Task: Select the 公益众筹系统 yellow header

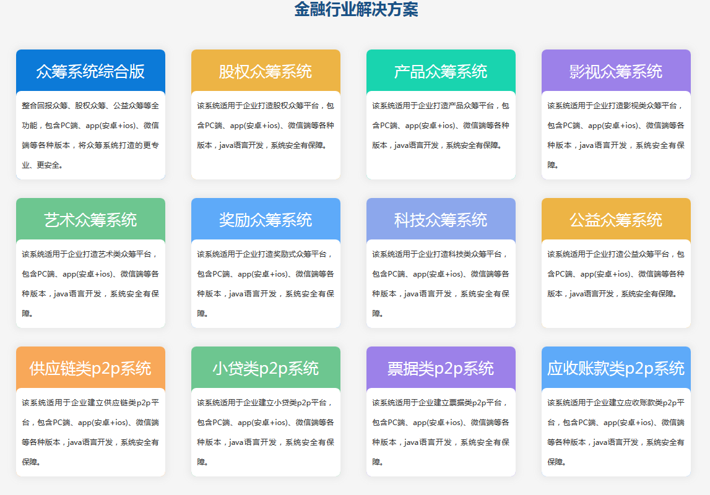Action: [x=616, y=220]
